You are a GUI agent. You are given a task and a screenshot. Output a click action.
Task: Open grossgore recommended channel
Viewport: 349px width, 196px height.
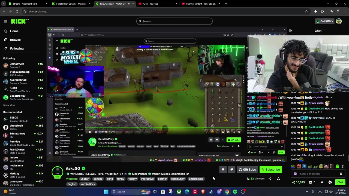(23, 183)
